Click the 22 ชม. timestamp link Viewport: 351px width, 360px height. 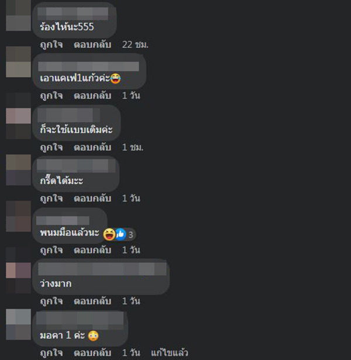[135, 44]
